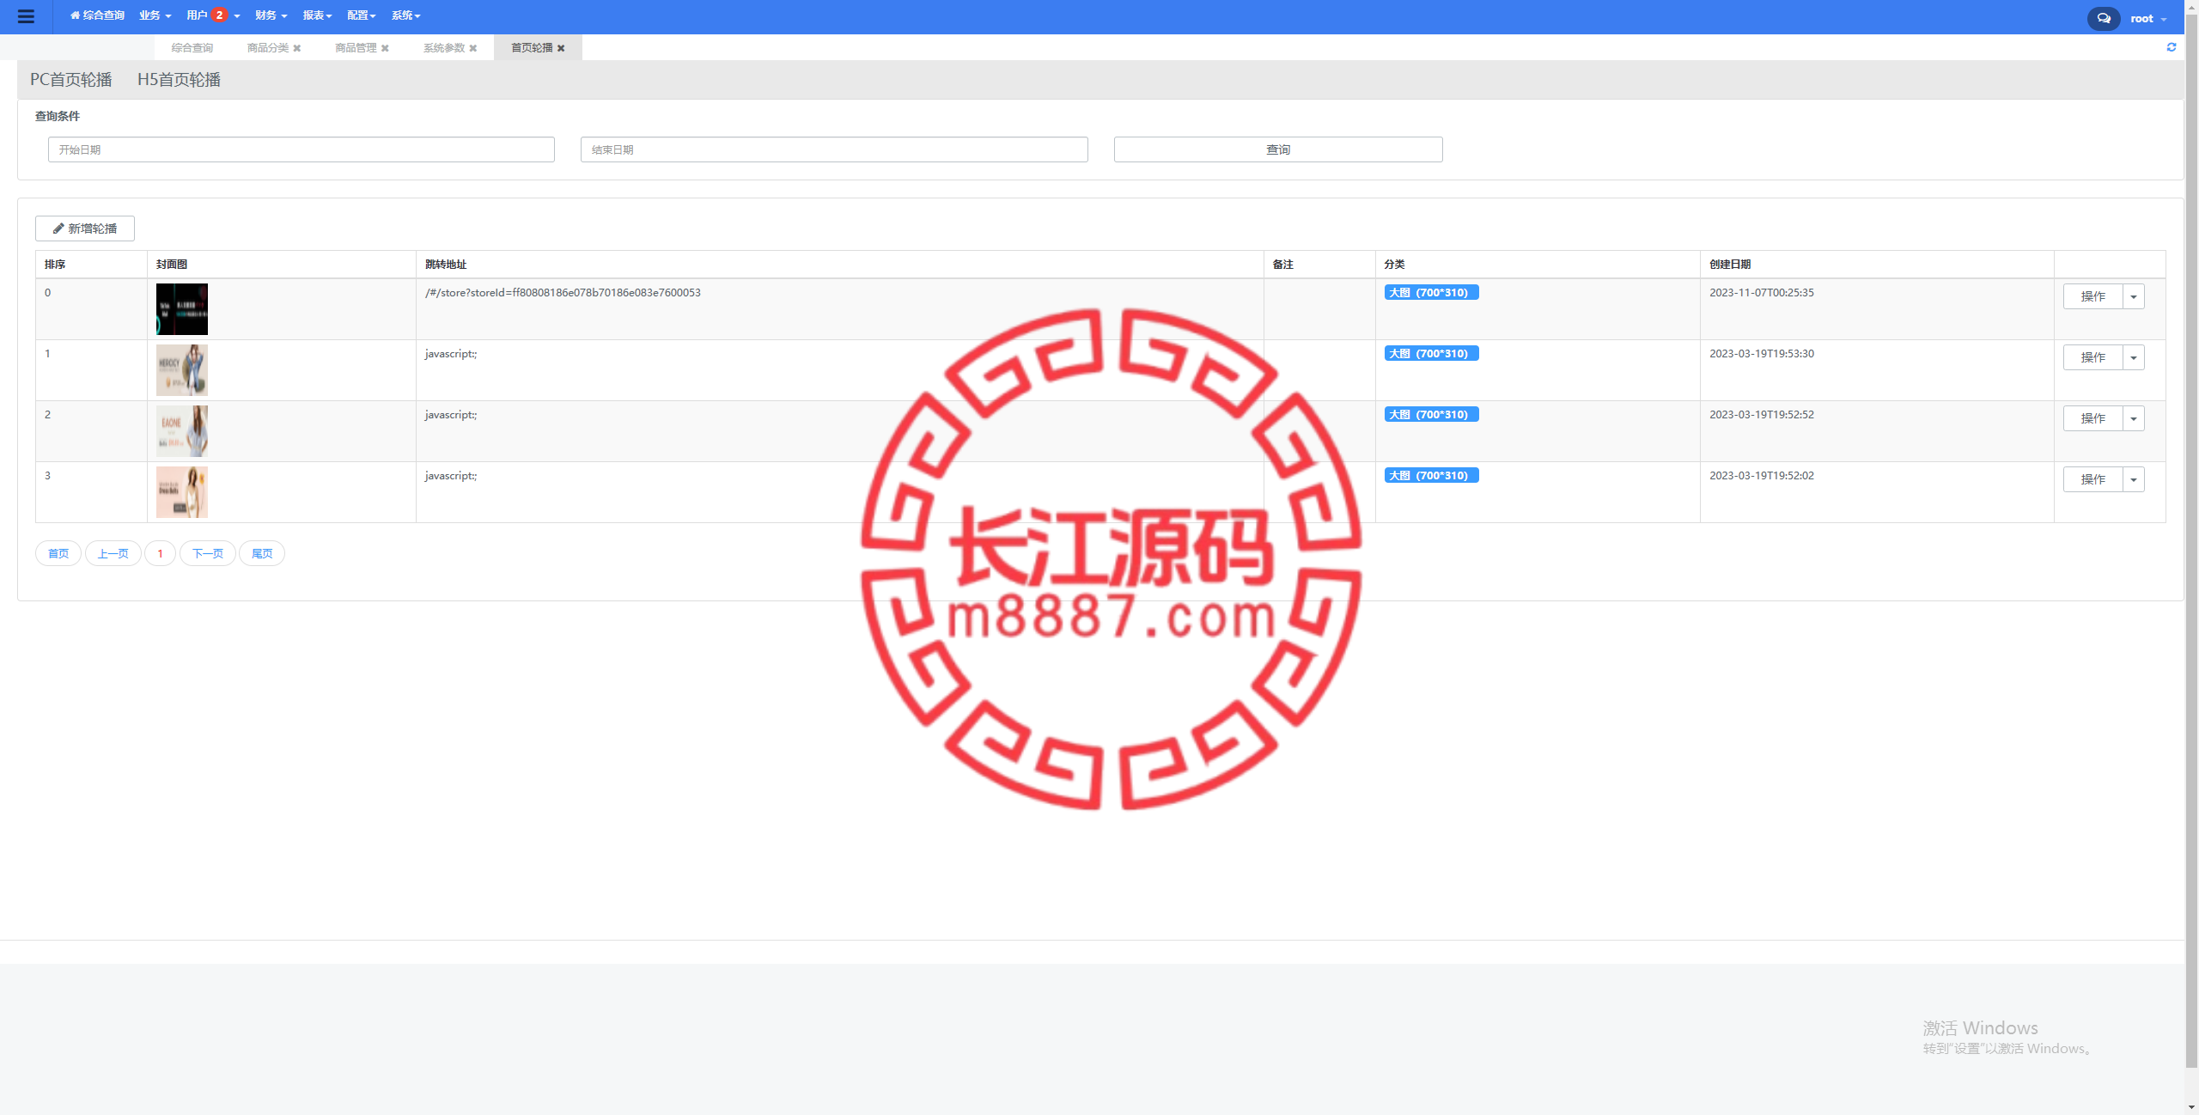Select the H5首页轮播 section tab

[x=179, y=80]
